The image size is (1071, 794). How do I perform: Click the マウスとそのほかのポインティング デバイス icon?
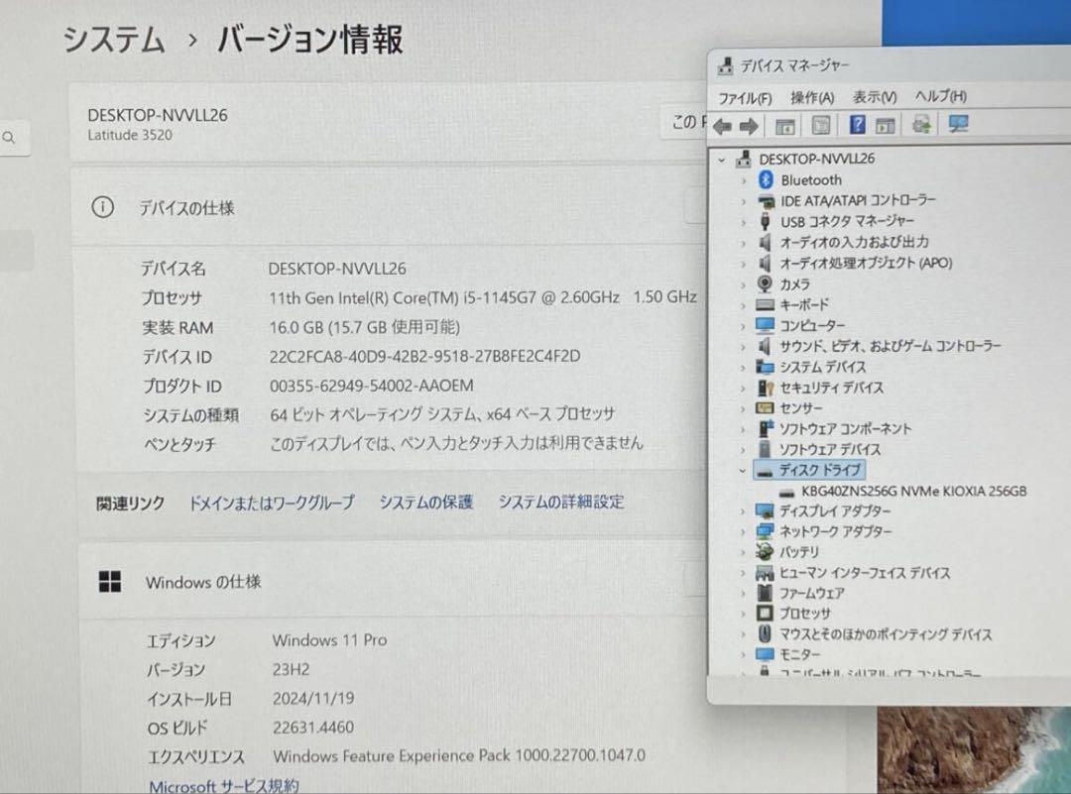tap(765, 633)
